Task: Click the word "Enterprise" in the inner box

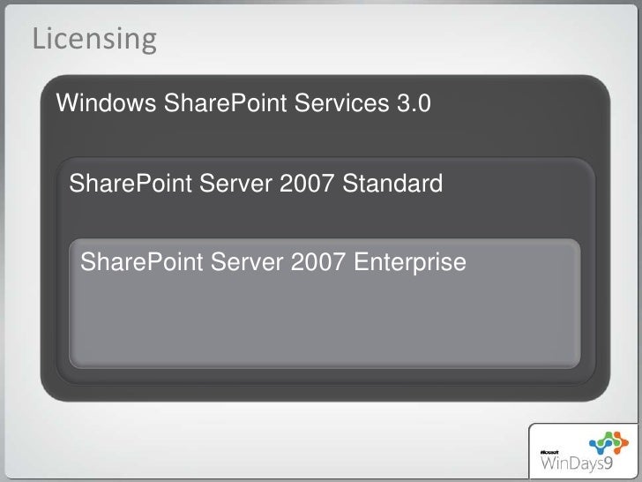Action: coord(410,262)
